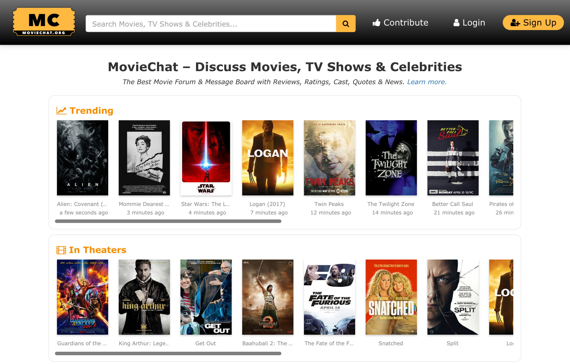Click the MovieChat.org logo
570x364 pixels.
(x=44, y=22)
